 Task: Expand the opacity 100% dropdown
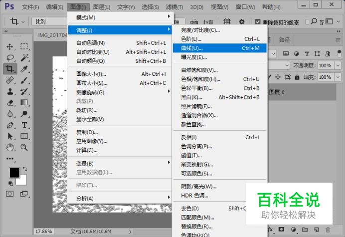tap(338, 65)
